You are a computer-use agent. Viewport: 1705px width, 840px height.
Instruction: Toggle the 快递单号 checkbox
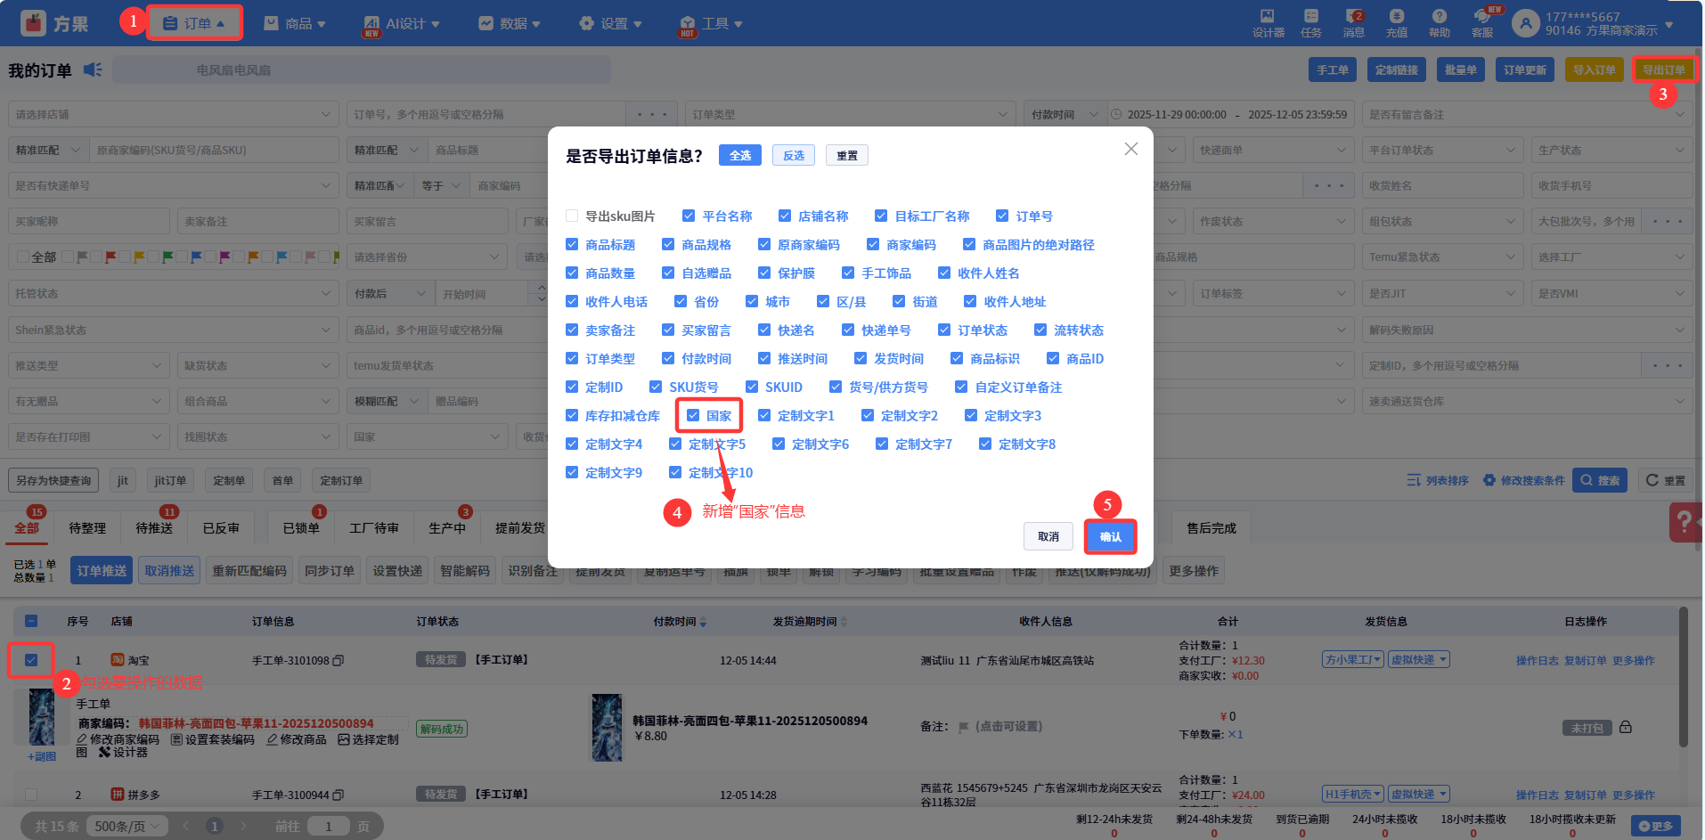(848, 330)
